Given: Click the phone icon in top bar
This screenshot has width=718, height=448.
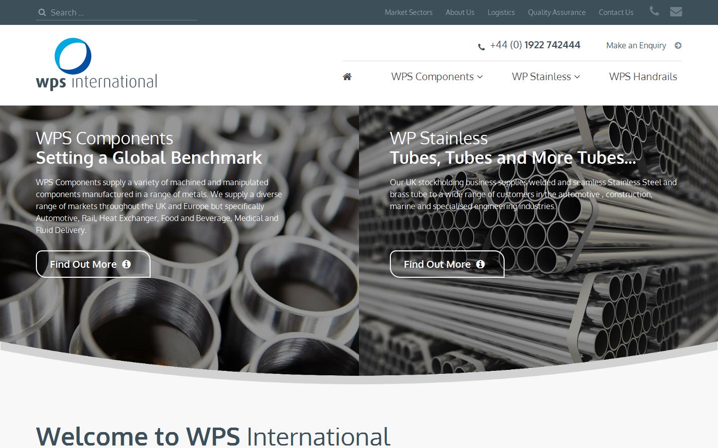Looking at the screenshot, I should point(654,11).
